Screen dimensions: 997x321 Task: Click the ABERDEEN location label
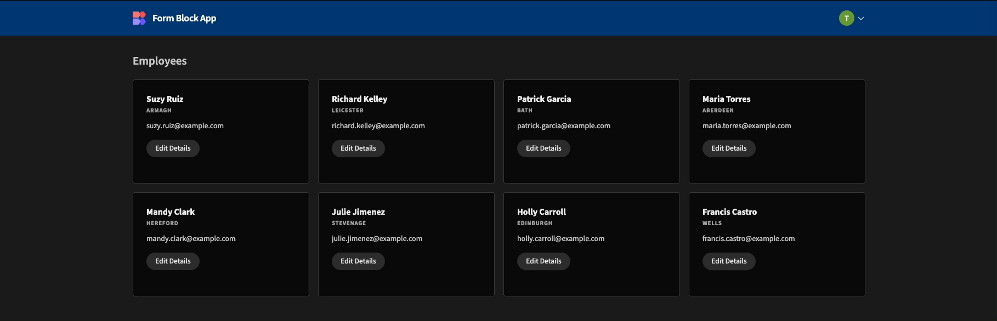point(718,111)
